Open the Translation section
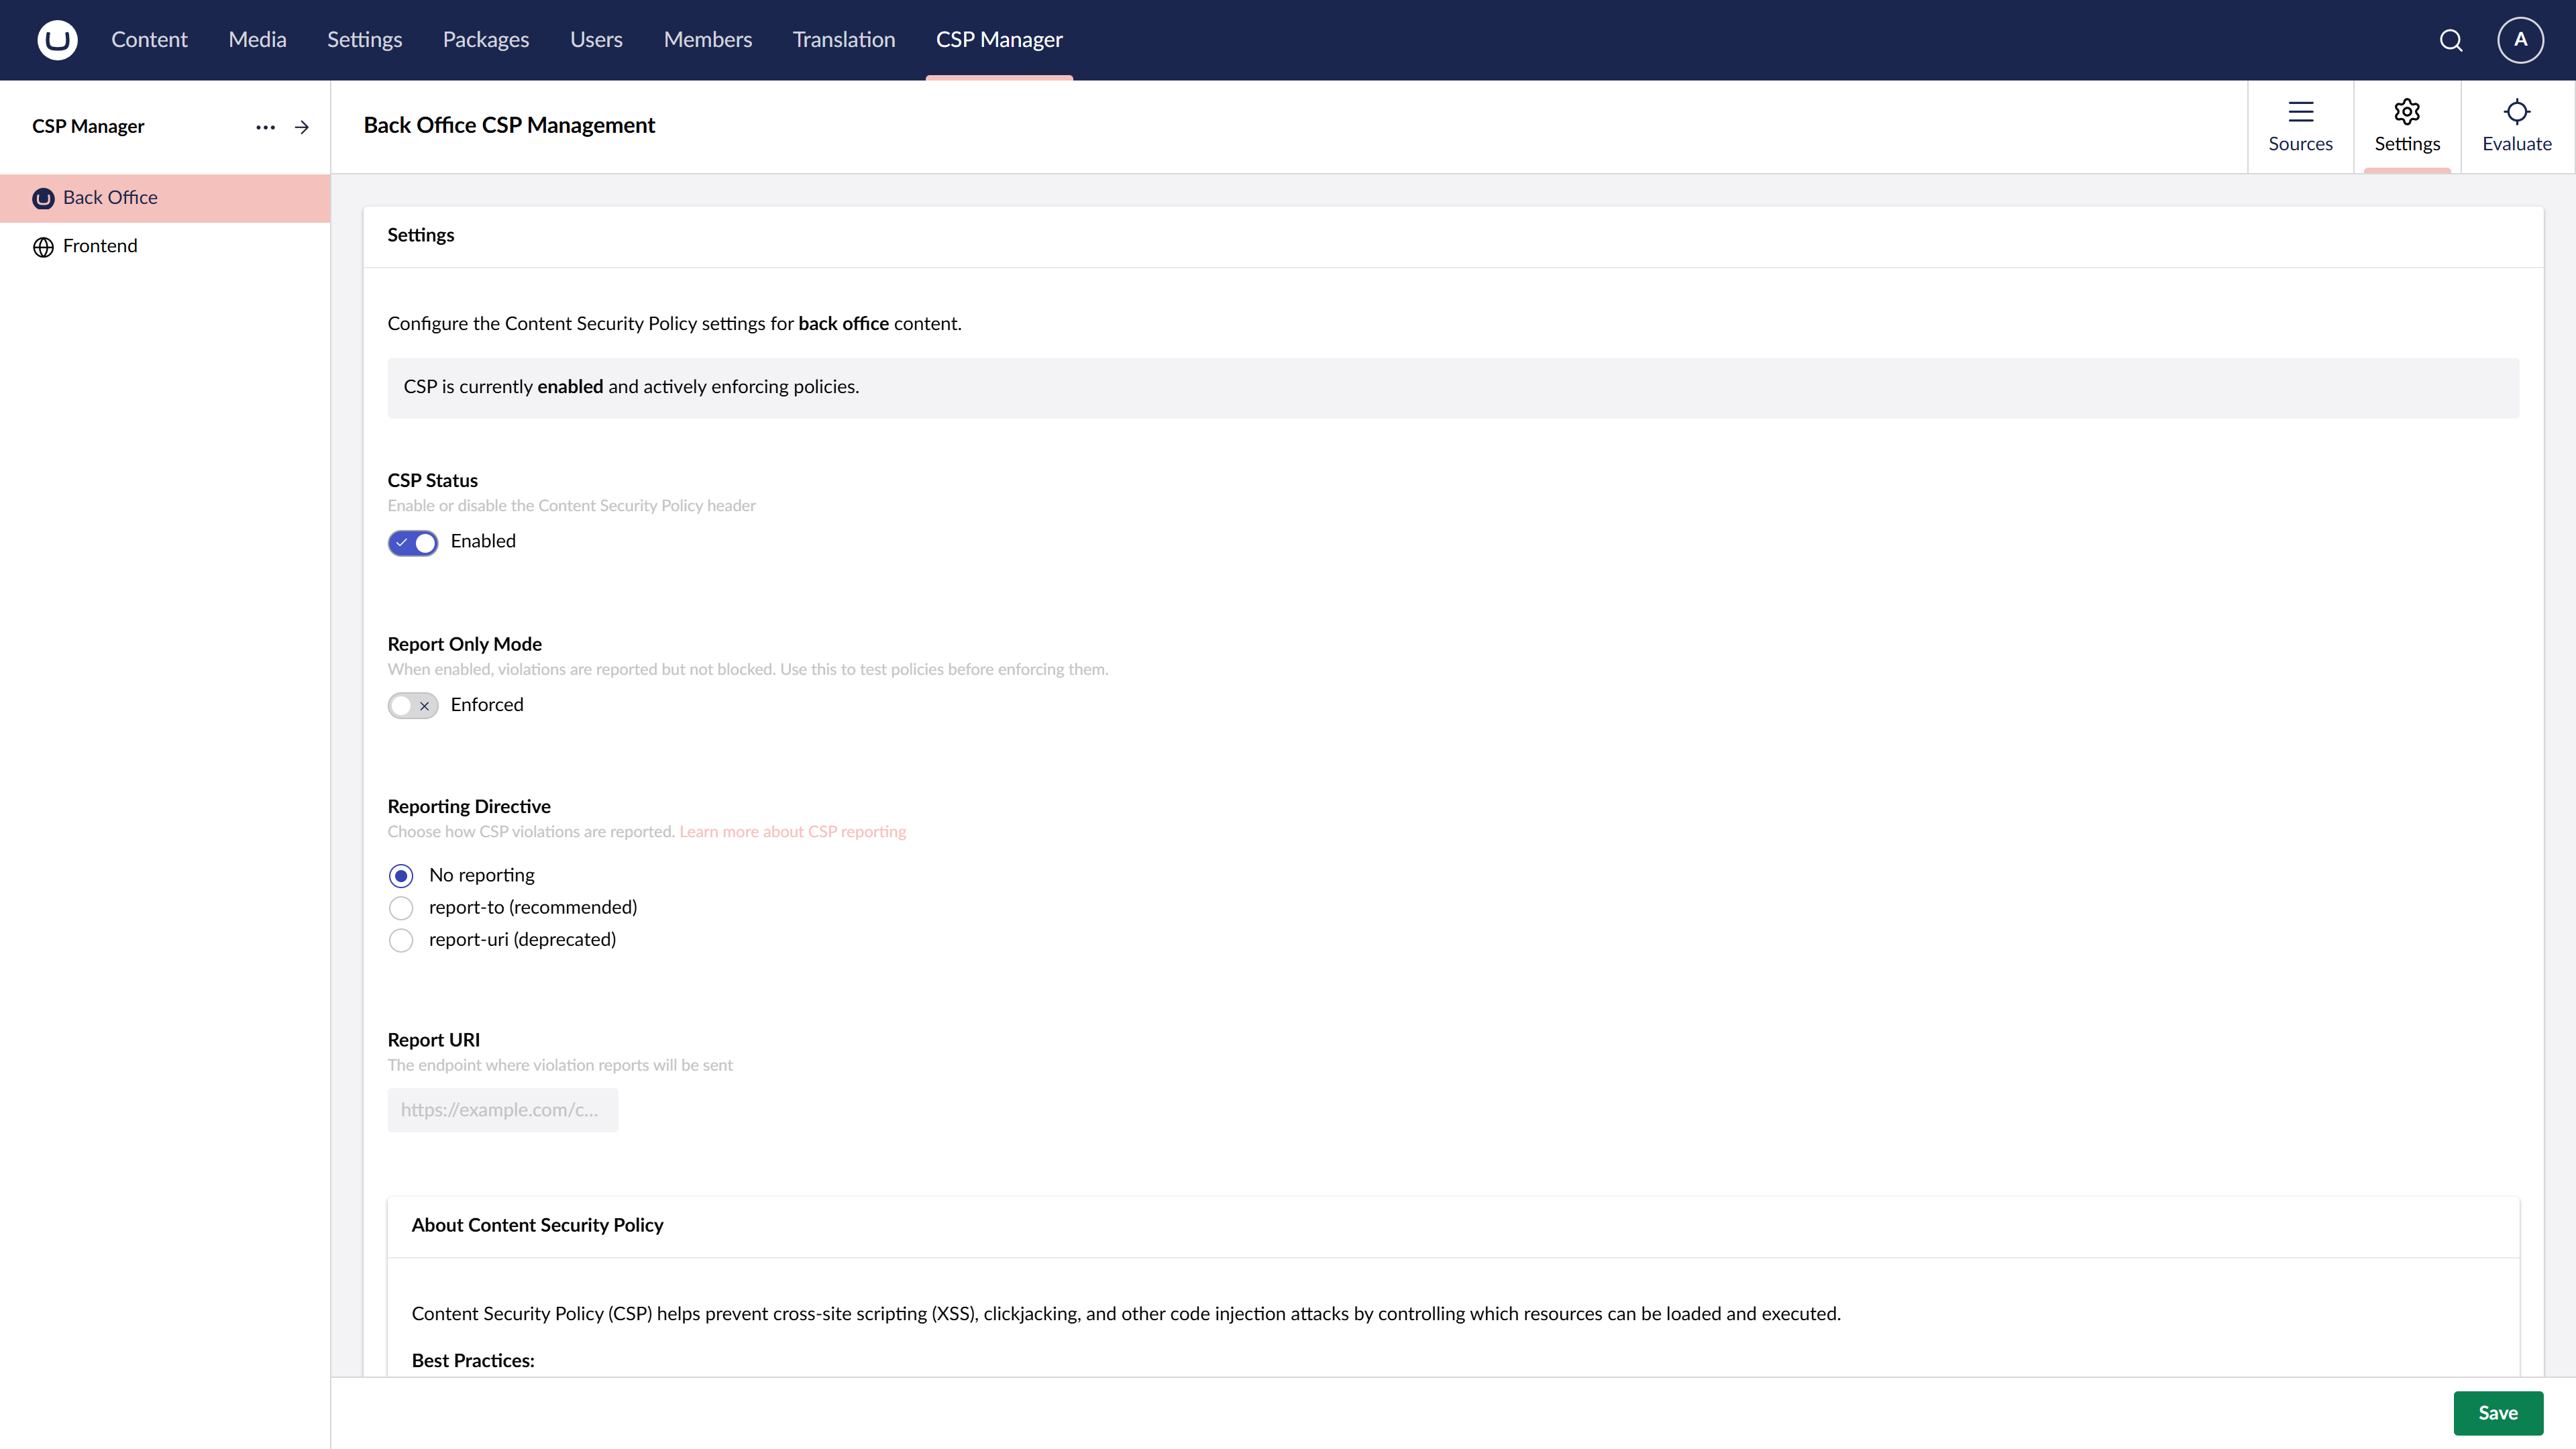 pyautogui.click(x=843, y=40)
